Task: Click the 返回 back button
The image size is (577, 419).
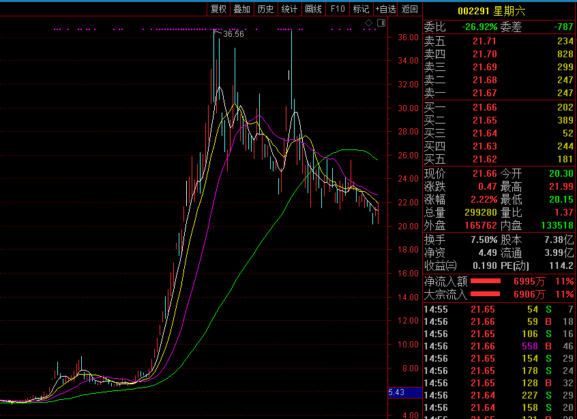Action: click(x=410, y=9)
